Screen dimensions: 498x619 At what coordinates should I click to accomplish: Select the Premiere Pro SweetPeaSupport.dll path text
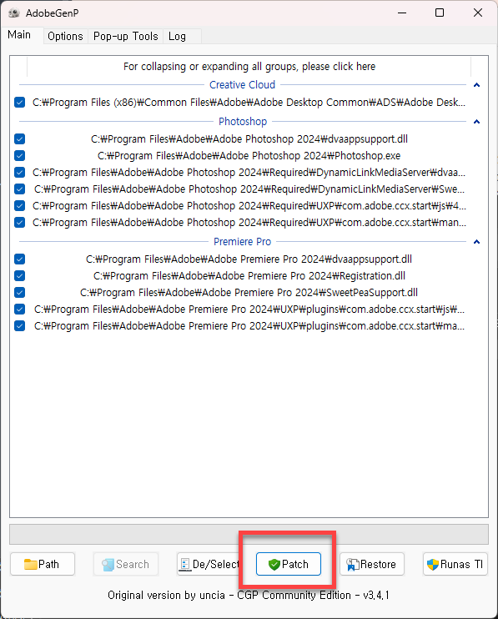[x=249, y=293]
